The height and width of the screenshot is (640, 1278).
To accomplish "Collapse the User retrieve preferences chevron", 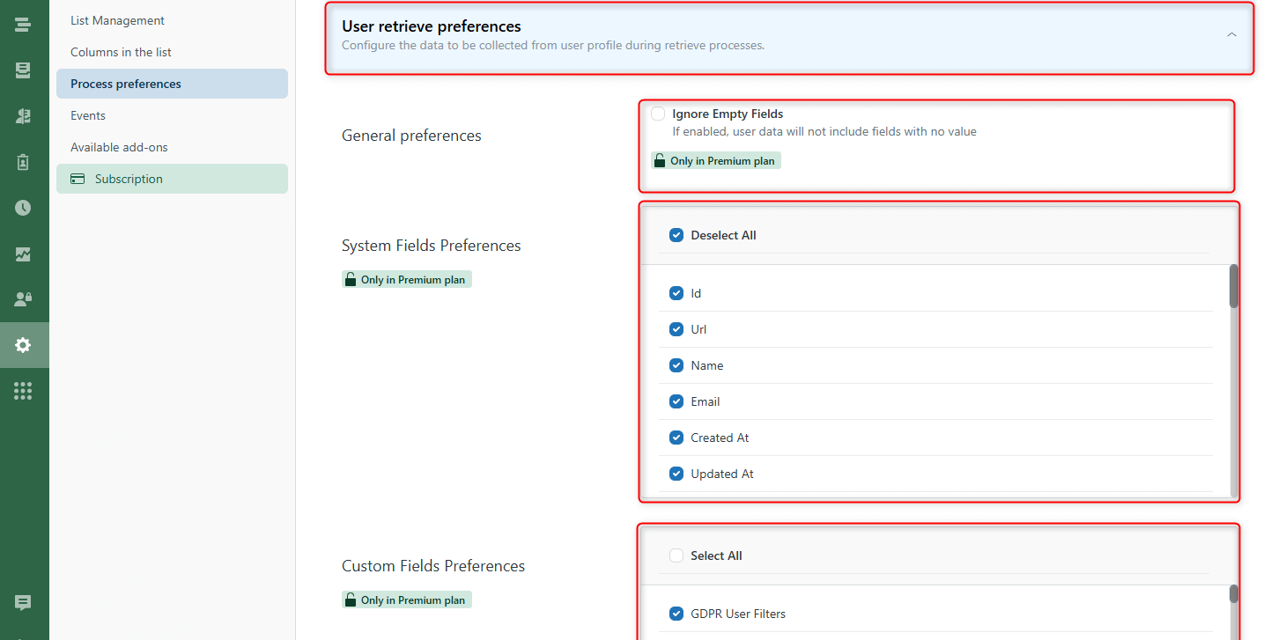I will pos(1231,35).
